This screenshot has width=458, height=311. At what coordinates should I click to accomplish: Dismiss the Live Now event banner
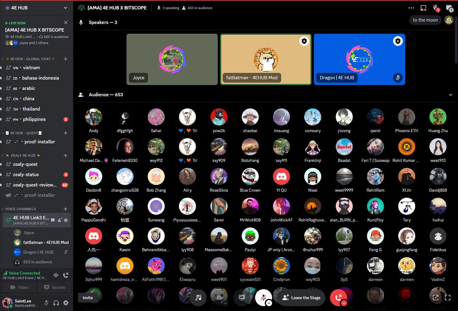[66, 23]
